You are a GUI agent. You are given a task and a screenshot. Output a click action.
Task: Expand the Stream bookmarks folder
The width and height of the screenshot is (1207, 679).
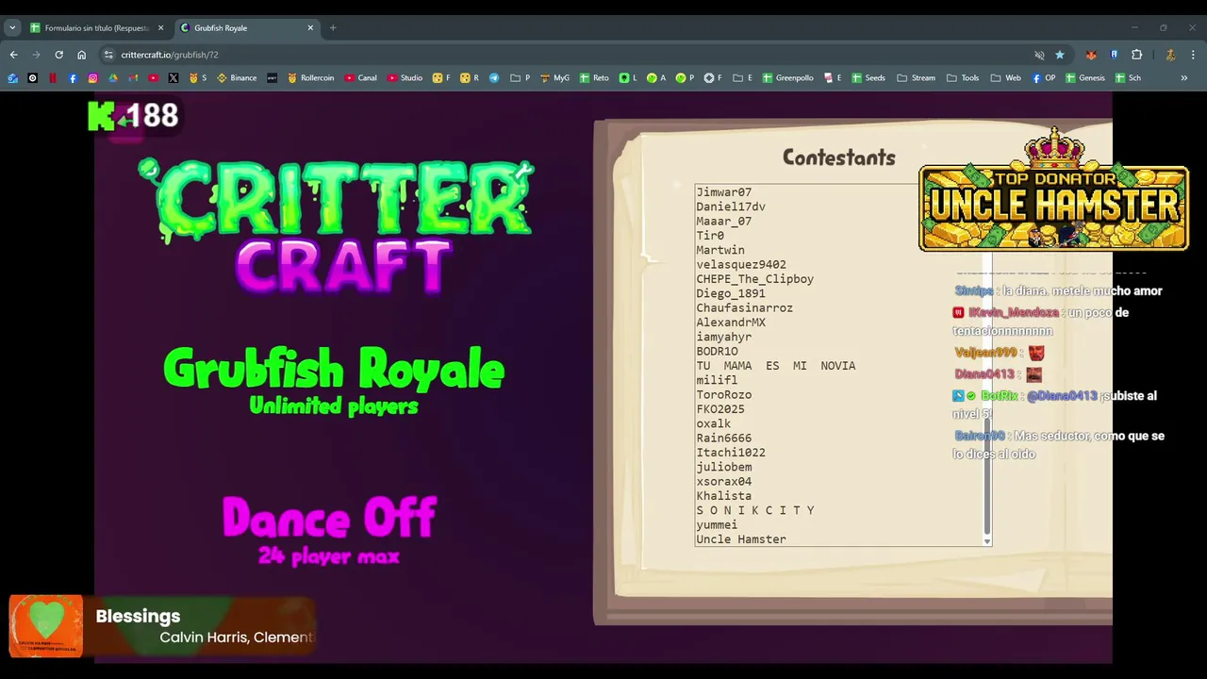[x=917, y=78]
